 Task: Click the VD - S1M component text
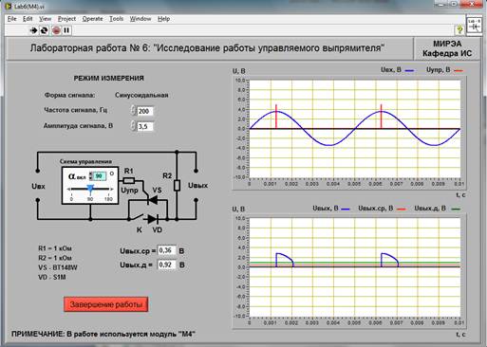pos(52,277)
